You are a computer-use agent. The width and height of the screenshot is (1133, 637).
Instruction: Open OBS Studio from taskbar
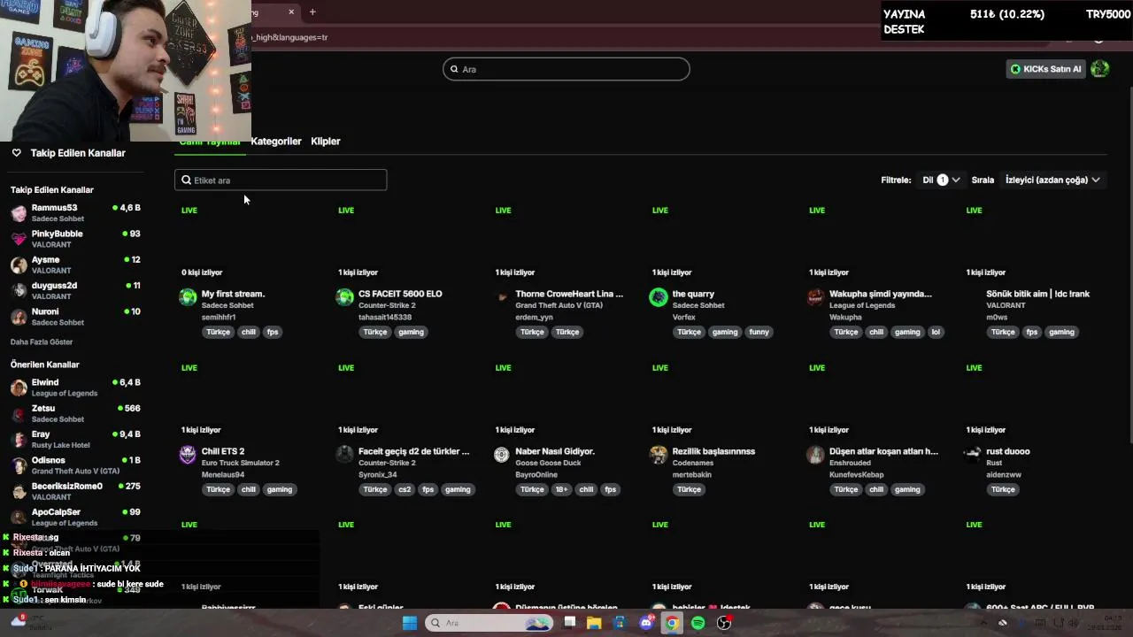coord(724,623)
